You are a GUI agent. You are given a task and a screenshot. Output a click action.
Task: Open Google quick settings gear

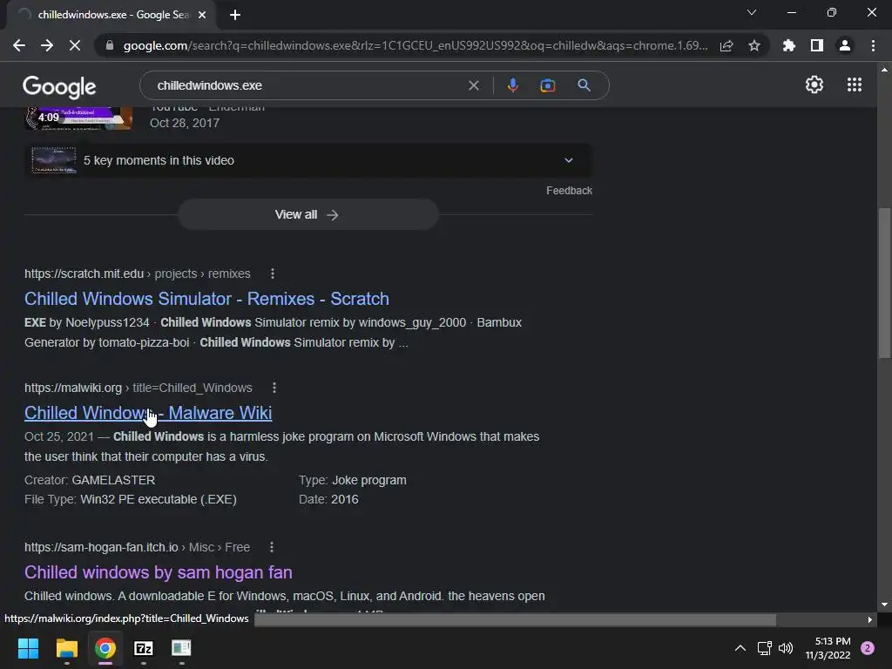click(x=814, y=84)
